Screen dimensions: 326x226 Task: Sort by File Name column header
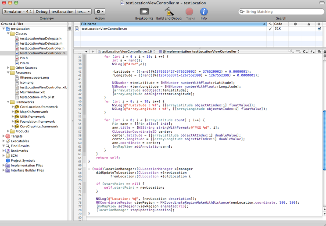(x=173, y=24)
